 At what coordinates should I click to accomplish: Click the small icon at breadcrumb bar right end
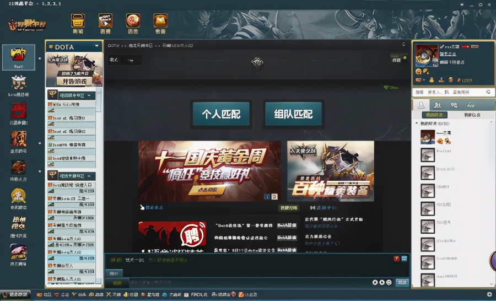point(403,44)
